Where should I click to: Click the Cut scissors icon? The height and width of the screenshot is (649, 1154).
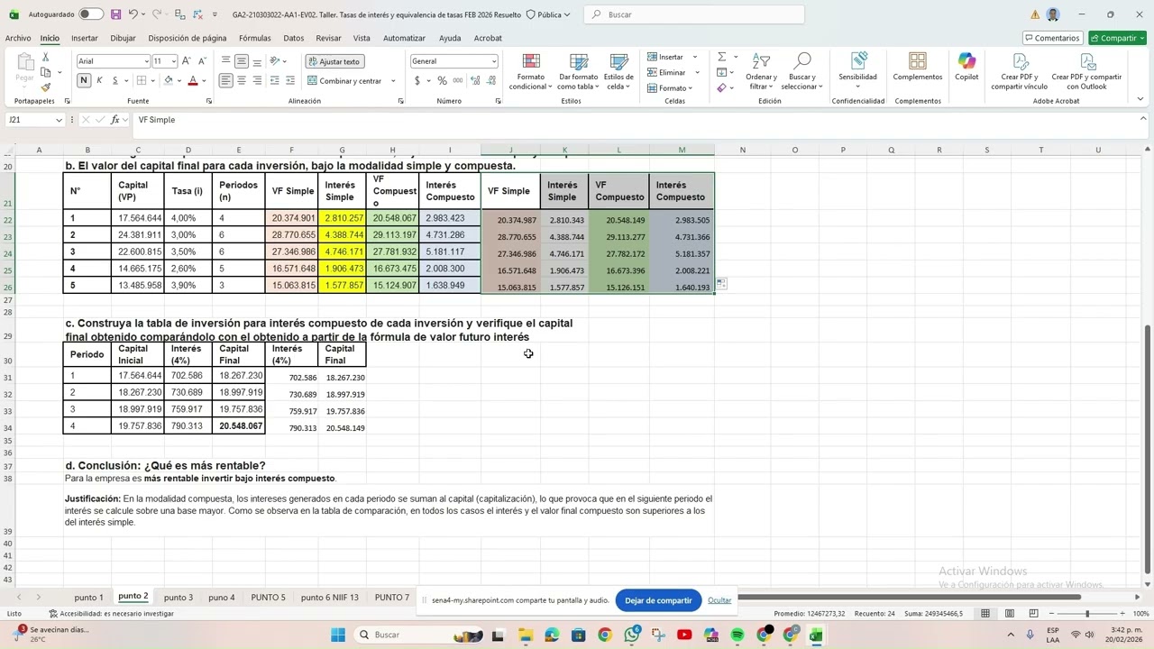click(x=45, y=57)
